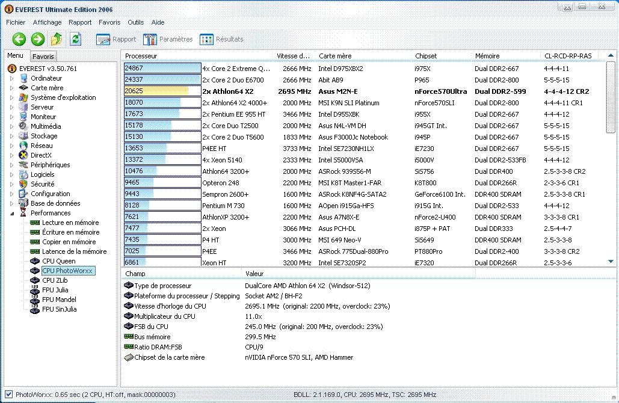Open the FPU Mandel benchmark
The image size is (619, 403).
[x=59, y=300]
